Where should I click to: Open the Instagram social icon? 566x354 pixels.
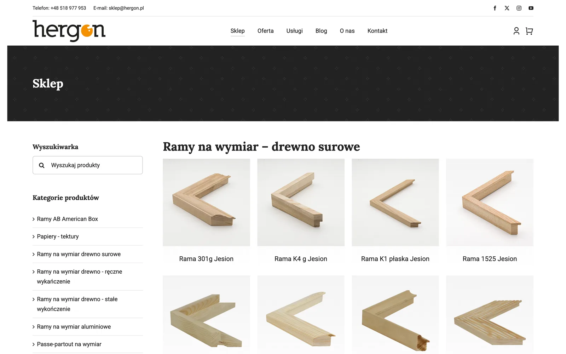pyautogui.click(x=519, y=8)
